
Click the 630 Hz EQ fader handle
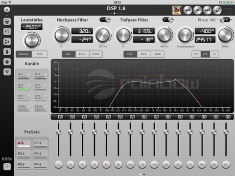226,132
